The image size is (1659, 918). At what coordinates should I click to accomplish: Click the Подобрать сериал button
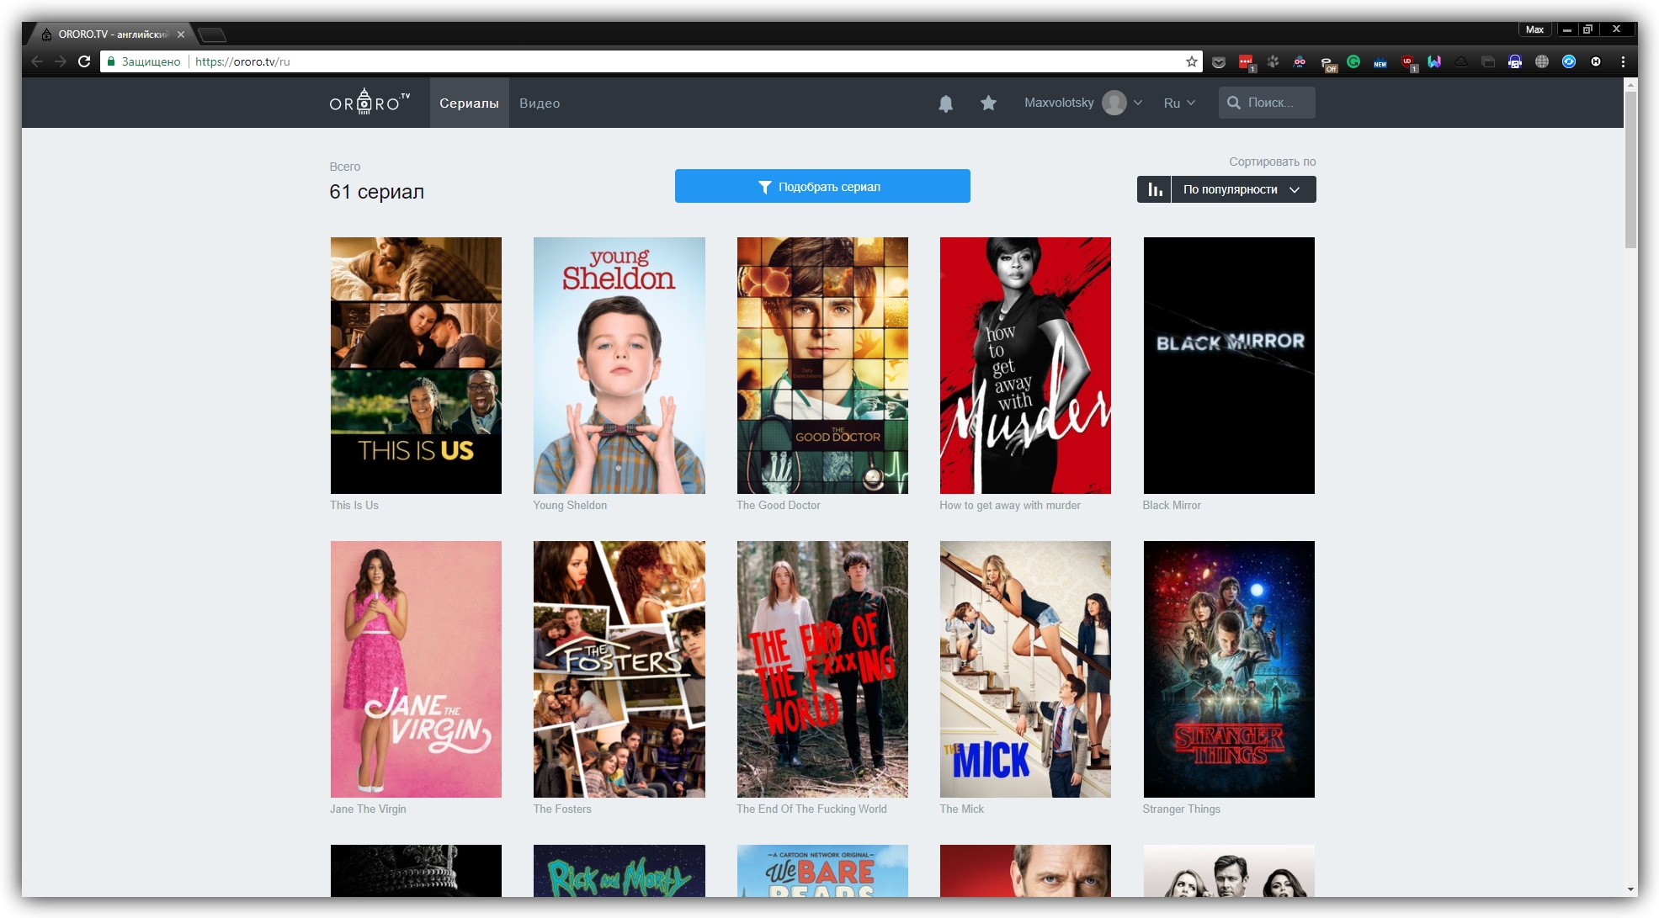(822, 186)
